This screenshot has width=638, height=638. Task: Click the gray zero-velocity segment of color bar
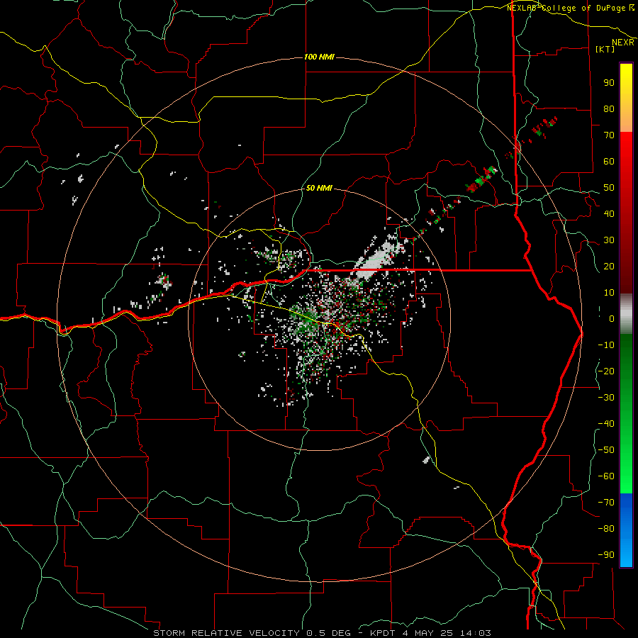pos(626,314)
